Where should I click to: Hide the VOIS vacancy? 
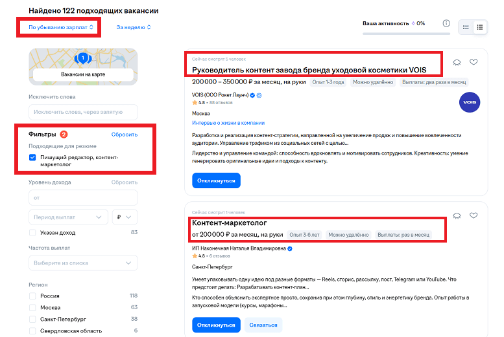pyautogui.click(x=457, y=62)
